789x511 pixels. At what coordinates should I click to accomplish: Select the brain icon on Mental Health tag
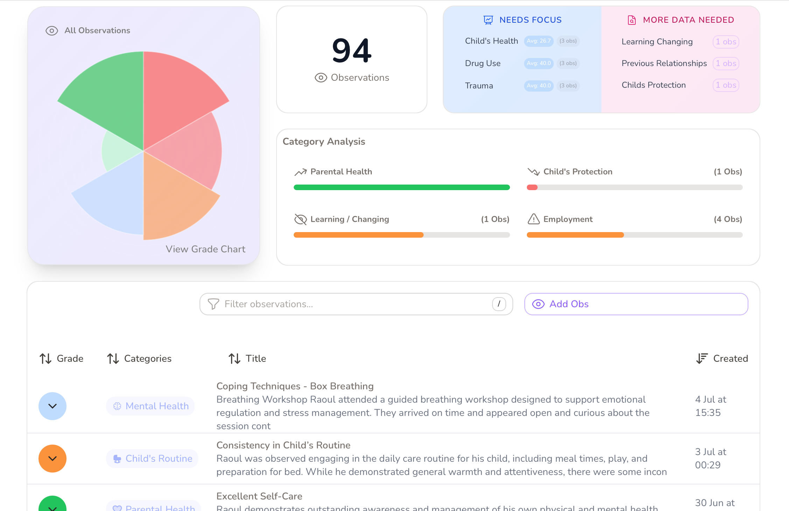pyautogui.click(x=117, y=406)
